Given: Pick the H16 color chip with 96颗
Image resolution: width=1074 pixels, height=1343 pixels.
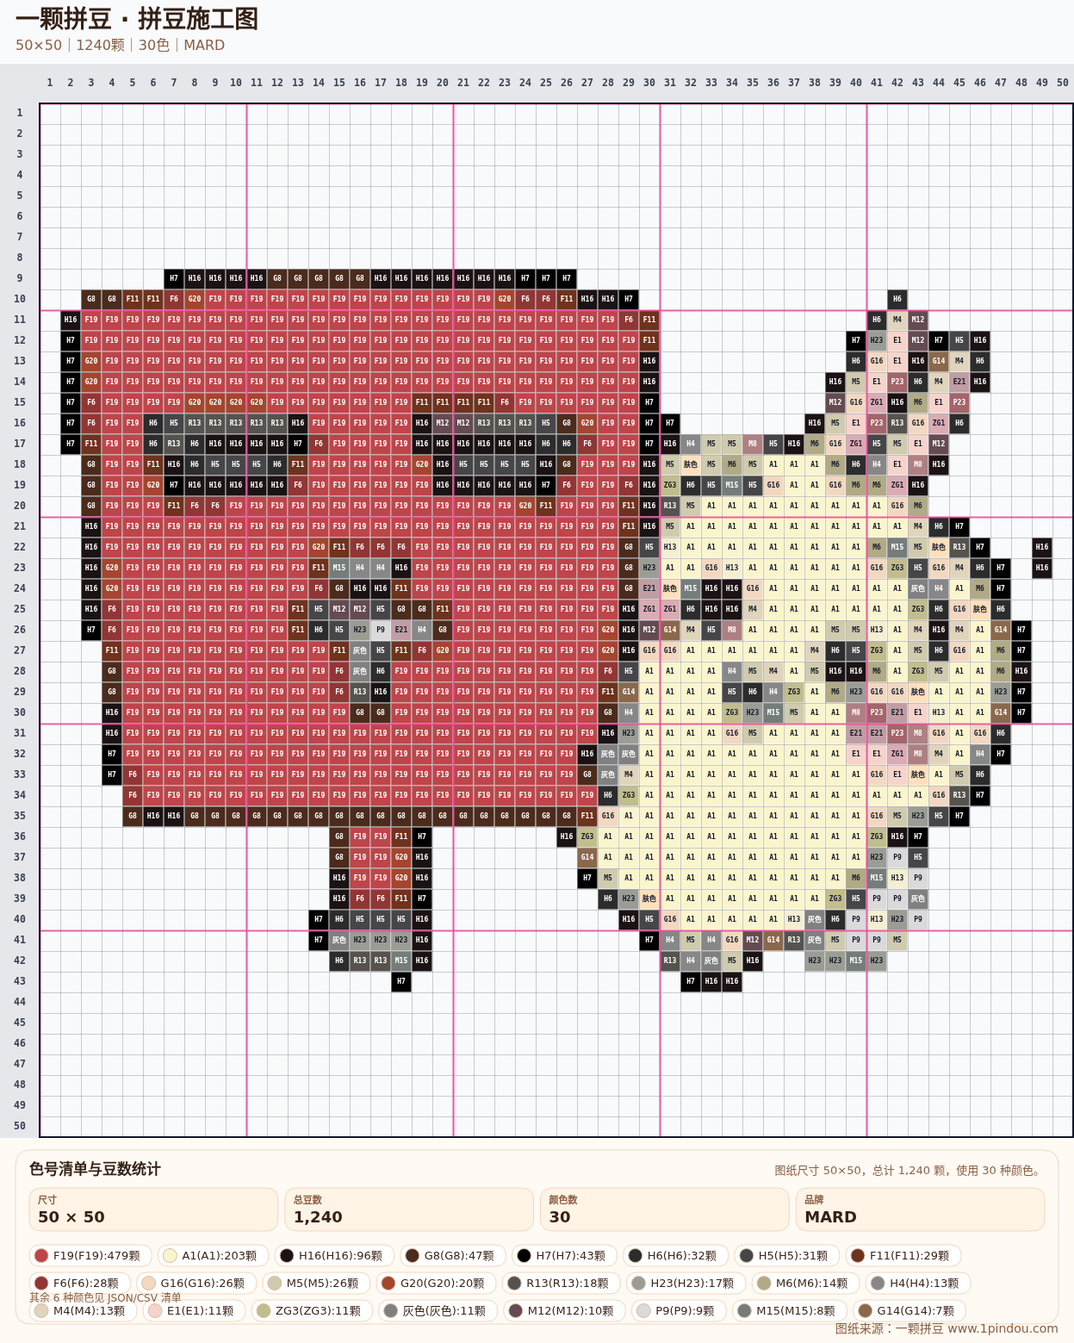Looking at the screenshot, I should tap(334, 1256).
